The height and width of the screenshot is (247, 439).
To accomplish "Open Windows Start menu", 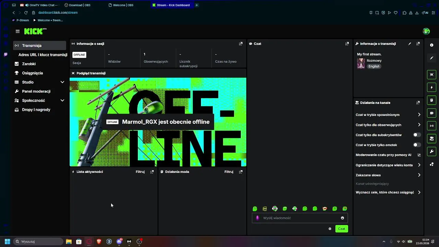I will (x=7, y=242).
